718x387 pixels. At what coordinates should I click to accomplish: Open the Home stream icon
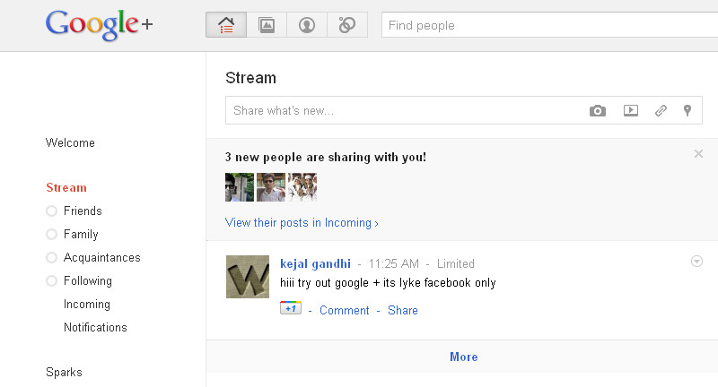click(x=226, y=25)
